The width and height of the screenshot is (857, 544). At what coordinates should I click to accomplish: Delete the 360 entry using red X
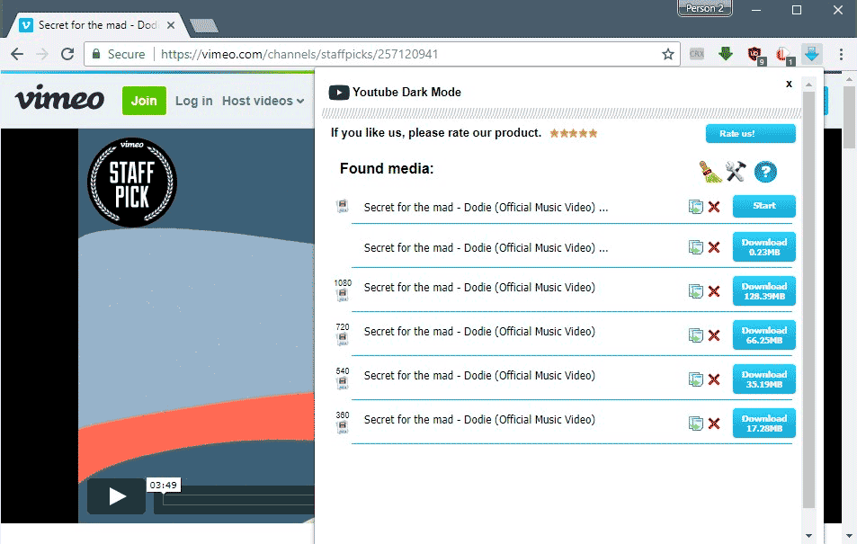pyautogui.click(x=714, y=424)
